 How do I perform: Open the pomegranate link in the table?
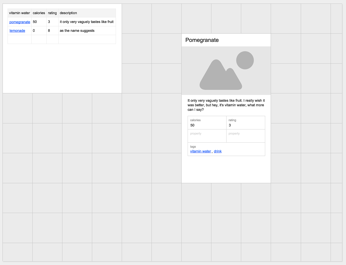pyautogui.click(x=19, y=22)
